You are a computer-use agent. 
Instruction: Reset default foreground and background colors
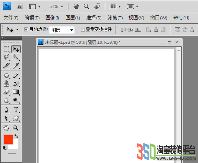[5, 148]
